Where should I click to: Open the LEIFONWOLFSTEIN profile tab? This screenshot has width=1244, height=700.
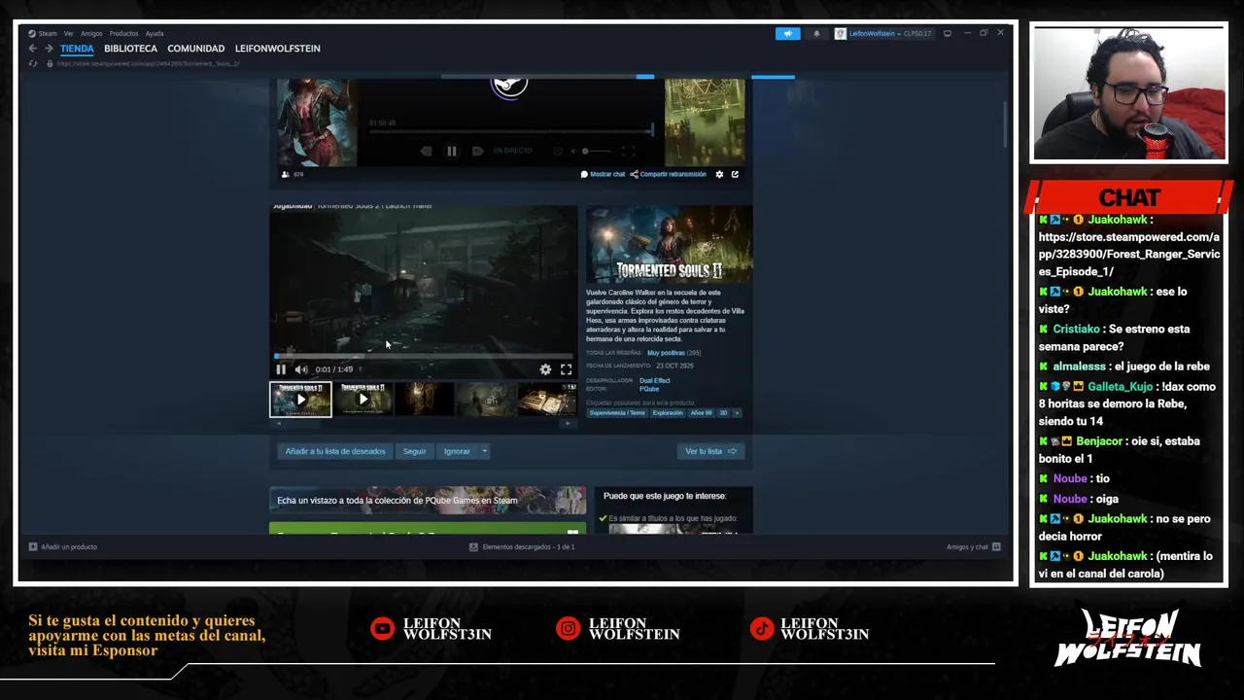[277, 49]
